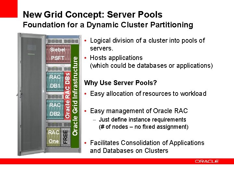Click the FREE pool box
The width and height of the screenshot is (234, 176).
pyautogui.click(x=66, y=137)
